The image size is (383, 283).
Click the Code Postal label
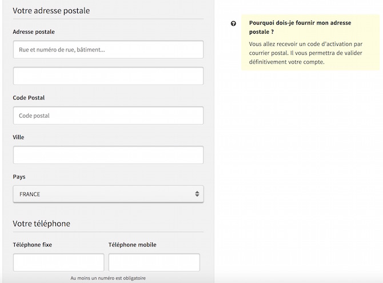pyautogui.click(x=29, y=98)
